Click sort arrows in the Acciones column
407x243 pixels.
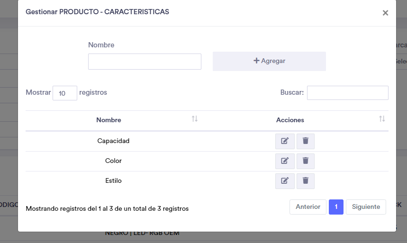[382, 119]
